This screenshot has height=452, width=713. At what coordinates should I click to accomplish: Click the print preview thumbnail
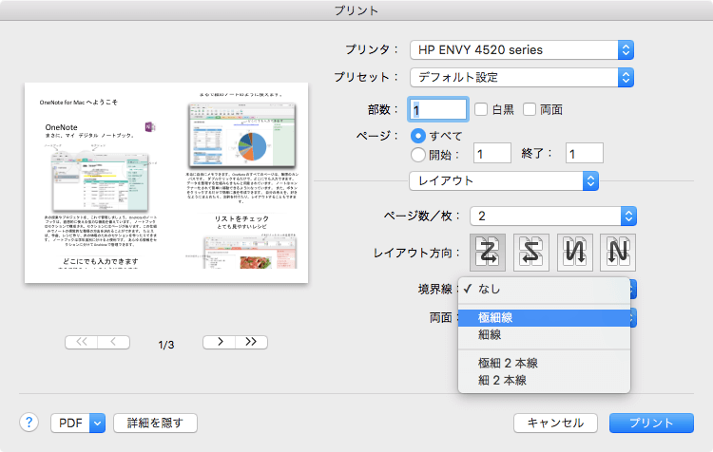pos(166,182)
